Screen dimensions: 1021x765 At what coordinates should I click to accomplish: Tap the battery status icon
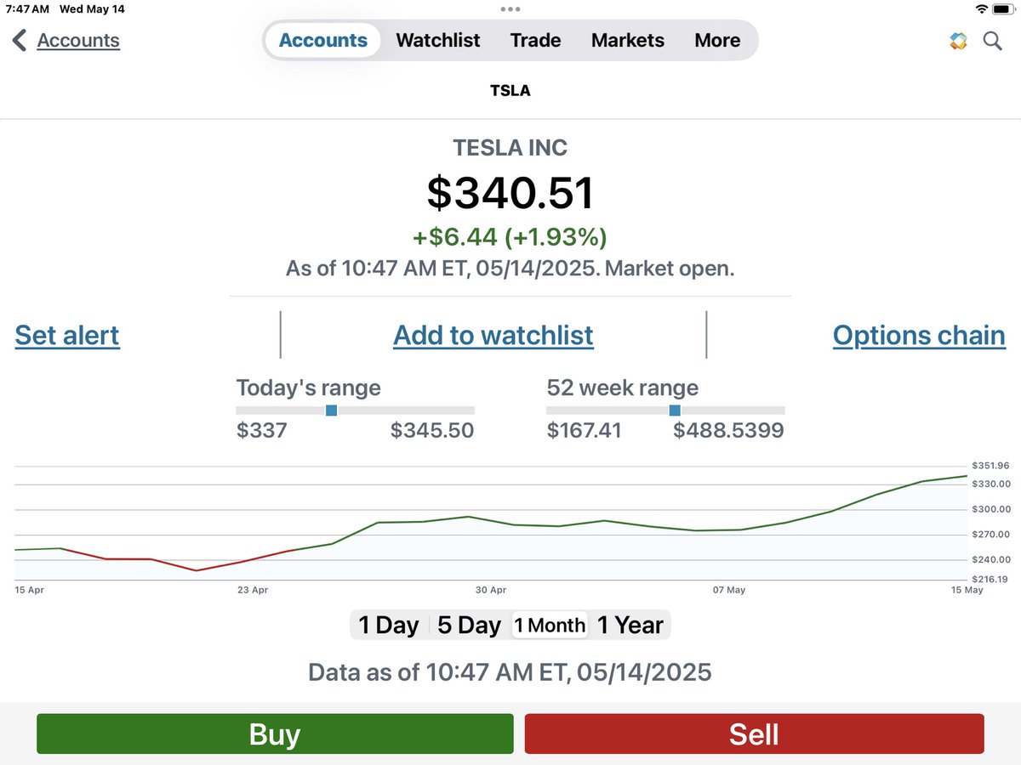(1001, 8)
